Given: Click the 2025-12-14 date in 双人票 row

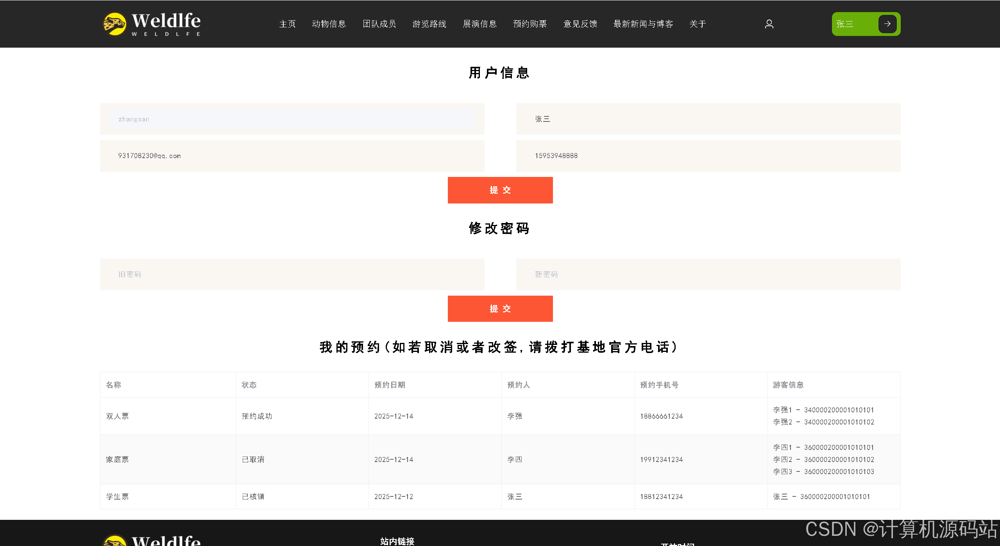Looking at the screenshot, I should [394, 416].
